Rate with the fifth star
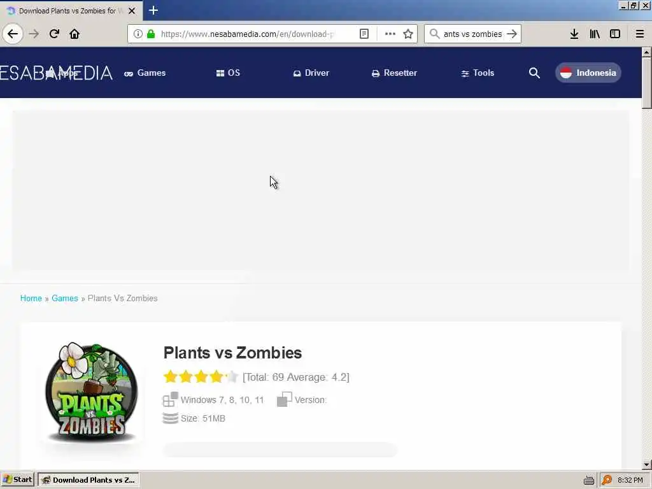Screen dimensions: 652x489 coord(232,377)
